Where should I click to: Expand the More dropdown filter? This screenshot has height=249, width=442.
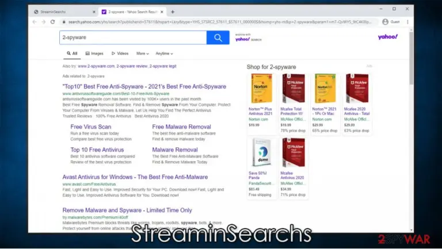tap(142, 53)
